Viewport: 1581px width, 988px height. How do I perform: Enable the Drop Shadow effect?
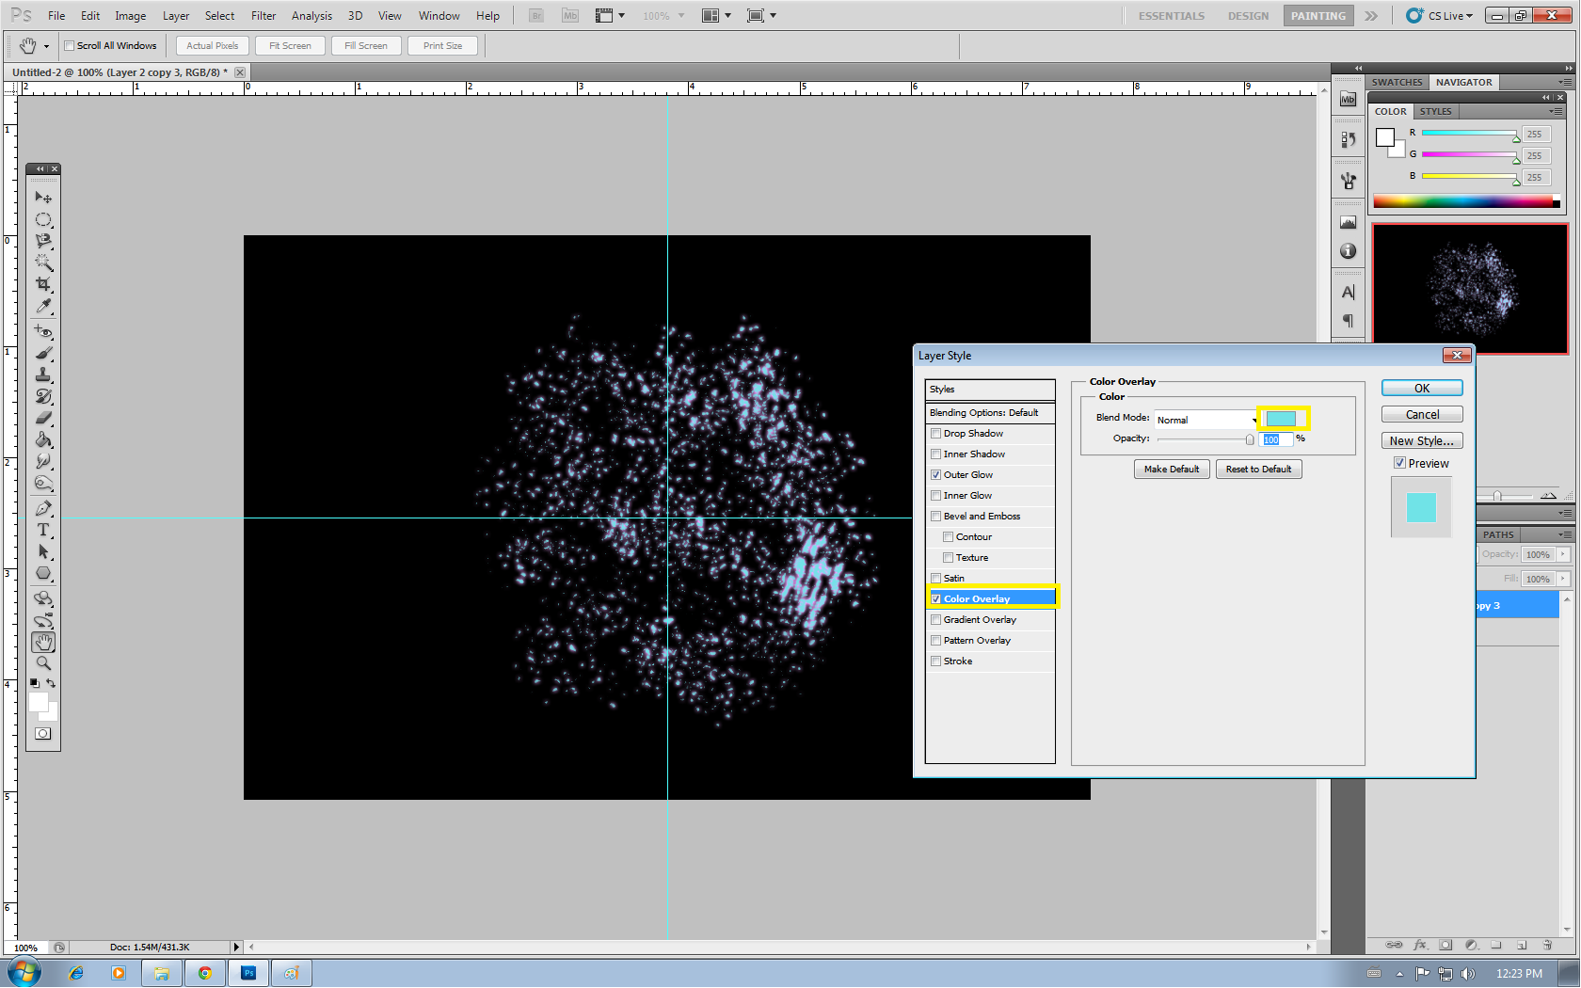point(936,433)
